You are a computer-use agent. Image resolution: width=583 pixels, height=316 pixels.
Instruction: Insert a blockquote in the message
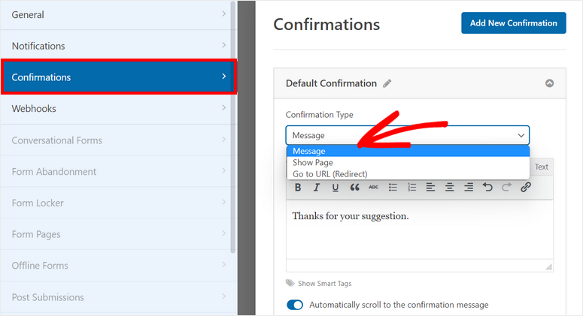pos(354,188)
